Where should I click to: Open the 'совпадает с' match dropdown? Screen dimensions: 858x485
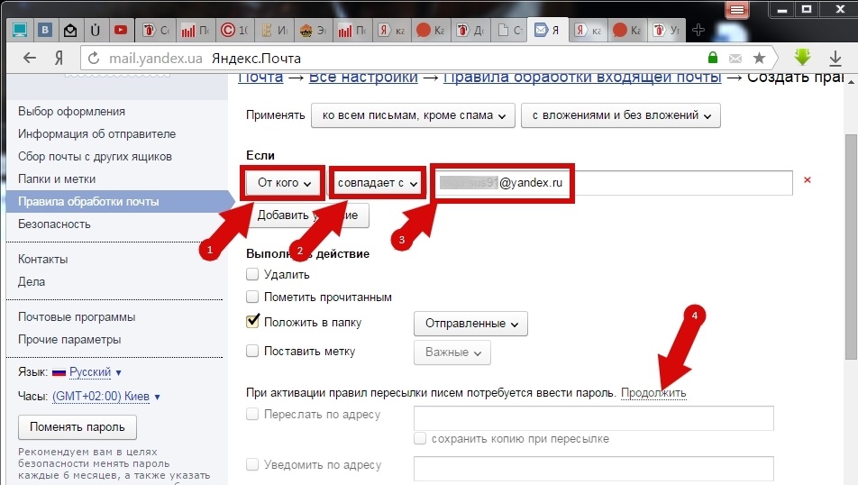377,183
